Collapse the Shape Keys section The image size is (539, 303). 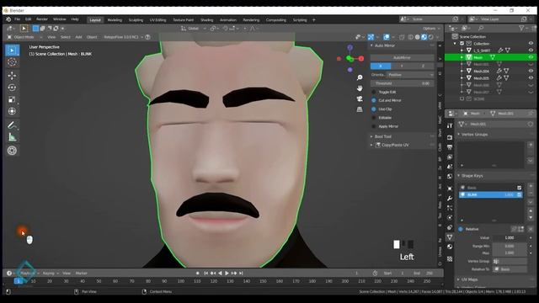[458, 176]
